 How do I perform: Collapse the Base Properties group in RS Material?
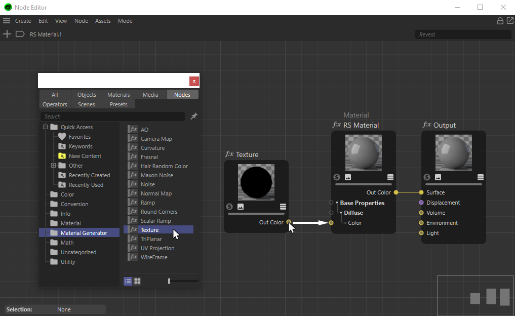point(337,203)
